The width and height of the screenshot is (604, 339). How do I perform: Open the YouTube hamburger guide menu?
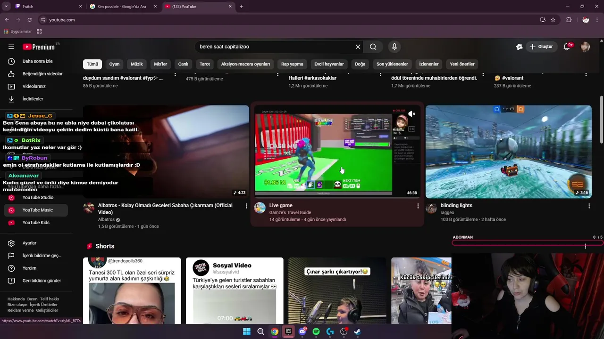click(11, 47)
